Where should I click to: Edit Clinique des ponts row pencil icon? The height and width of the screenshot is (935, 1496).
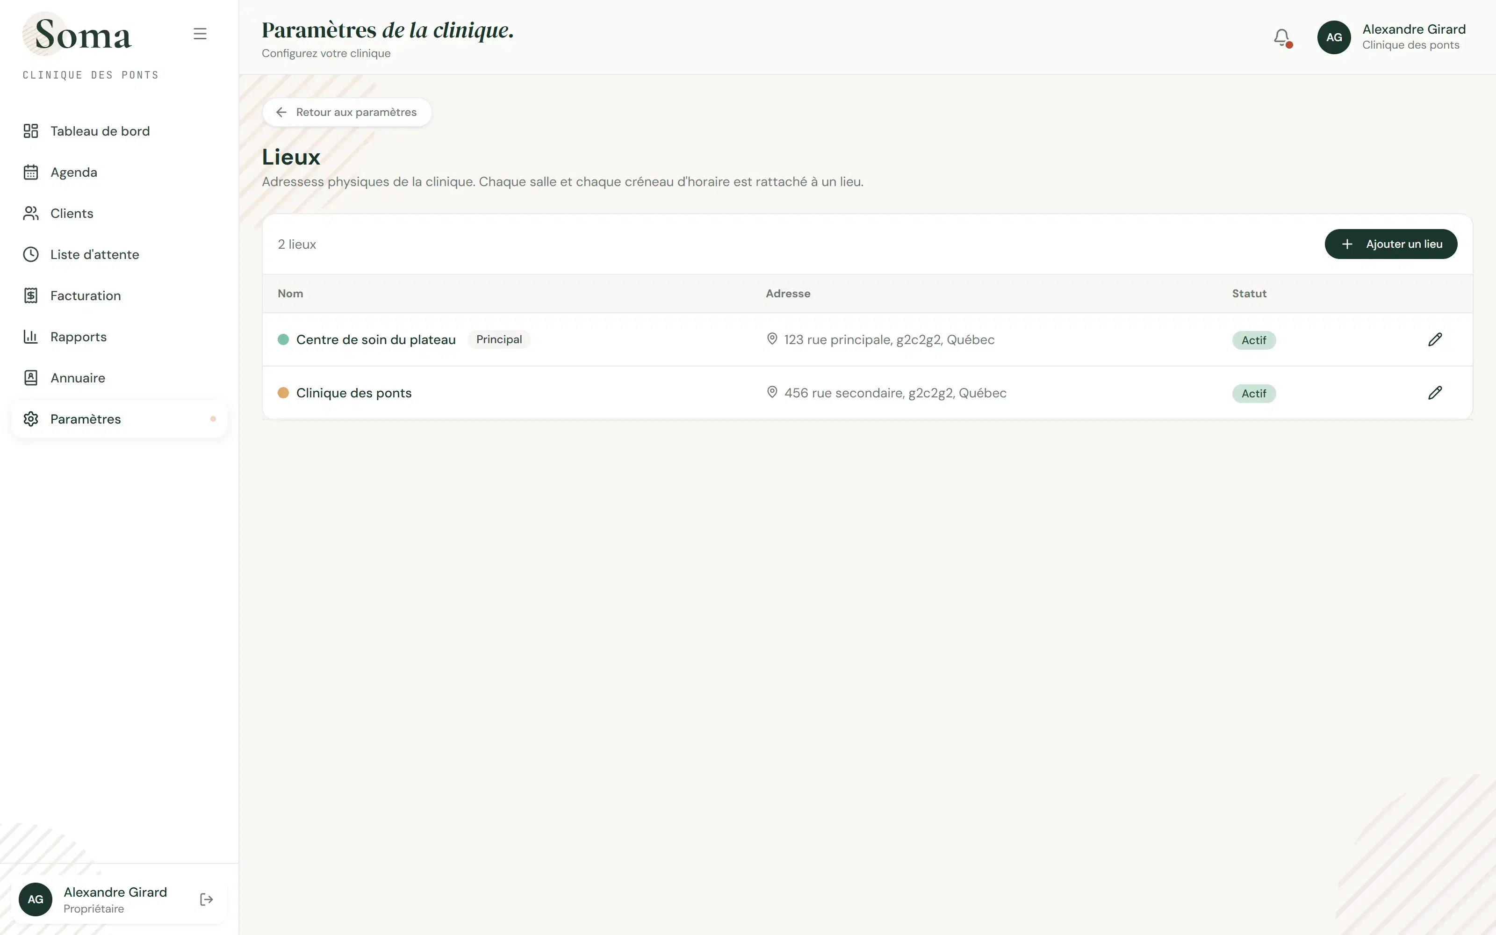point(1435,393)
